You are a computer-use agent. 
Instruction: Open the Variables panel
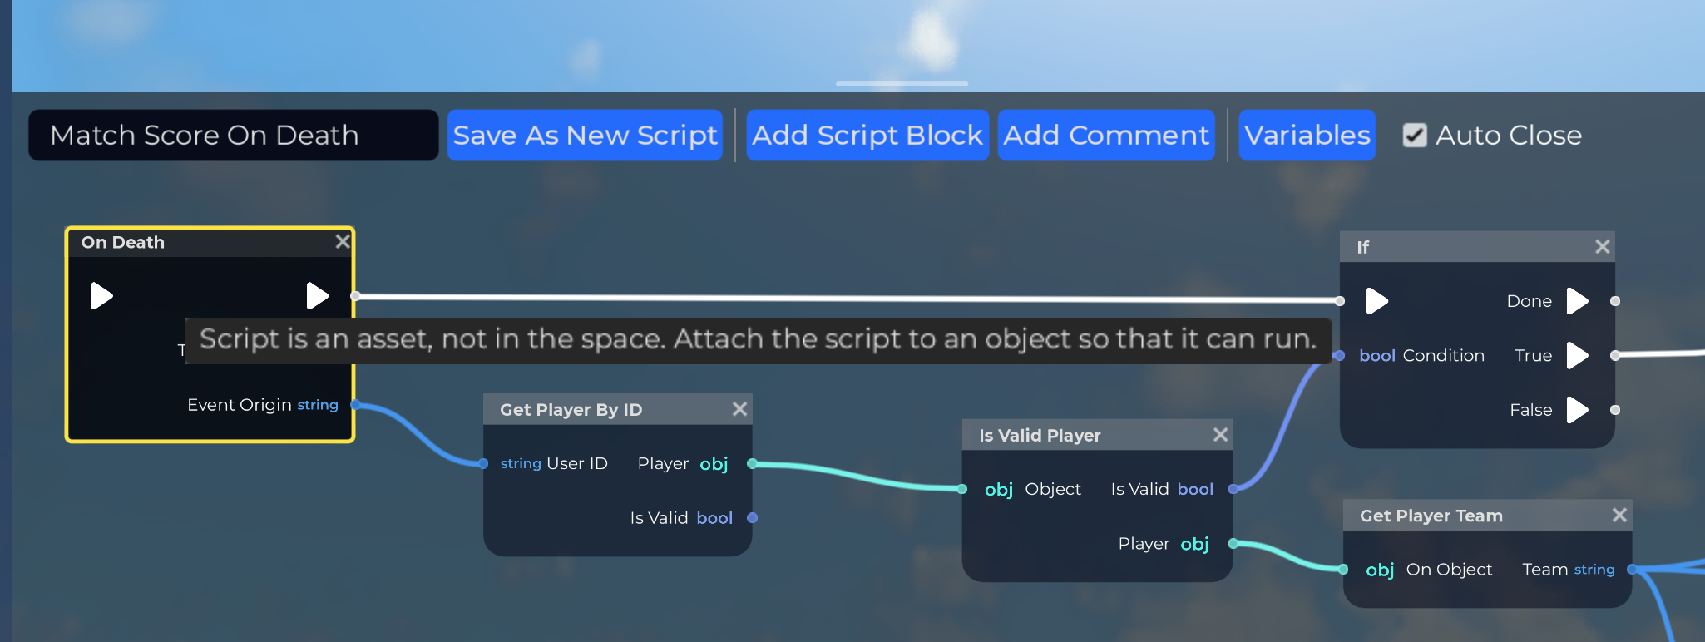(1307, 135)
